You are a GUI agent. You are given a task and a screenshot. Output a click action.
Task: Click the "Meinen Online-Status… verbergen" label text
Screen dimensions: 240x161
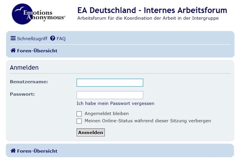148,121
